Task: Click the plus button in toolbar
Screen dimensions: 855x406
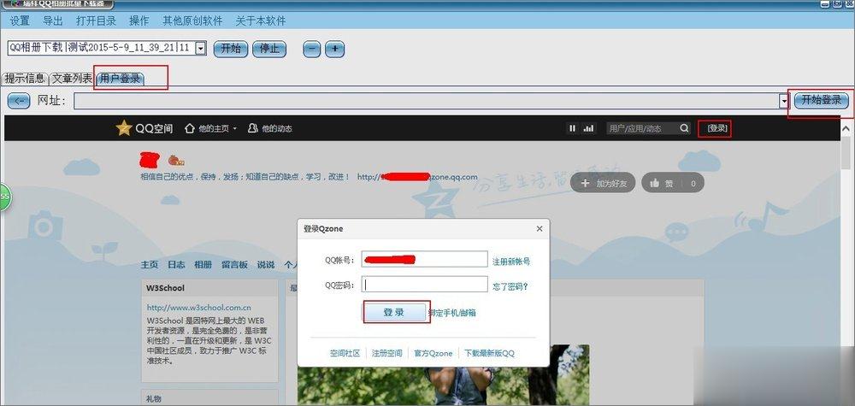Action: 335,49
